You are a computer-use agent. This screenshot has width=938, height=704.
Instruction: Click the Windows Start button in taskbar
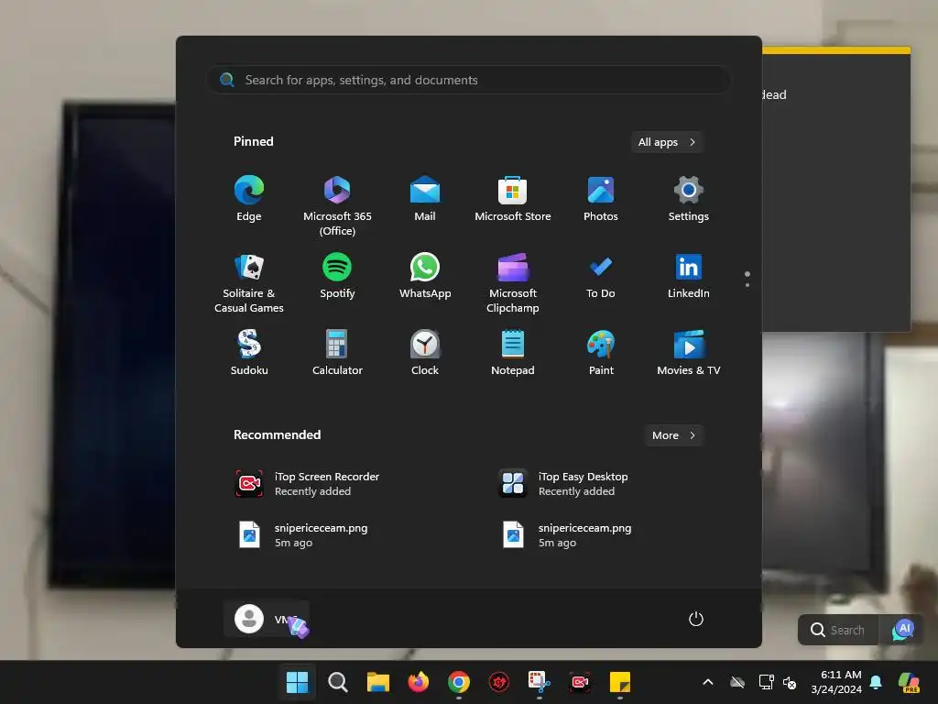point(298,682)
